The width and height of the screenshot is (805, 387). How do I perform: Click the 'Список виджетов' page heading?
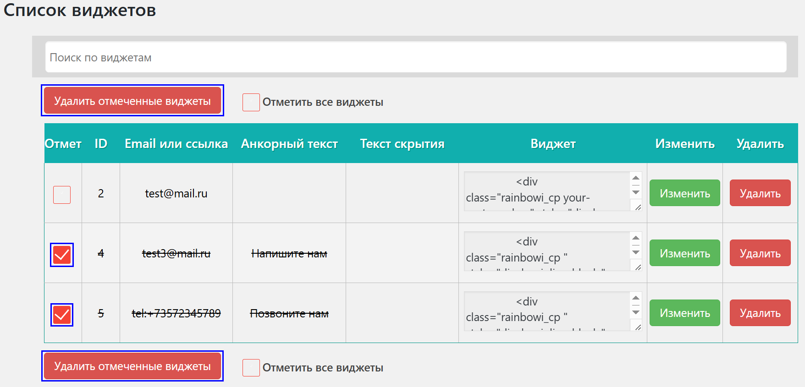[80, 10]
